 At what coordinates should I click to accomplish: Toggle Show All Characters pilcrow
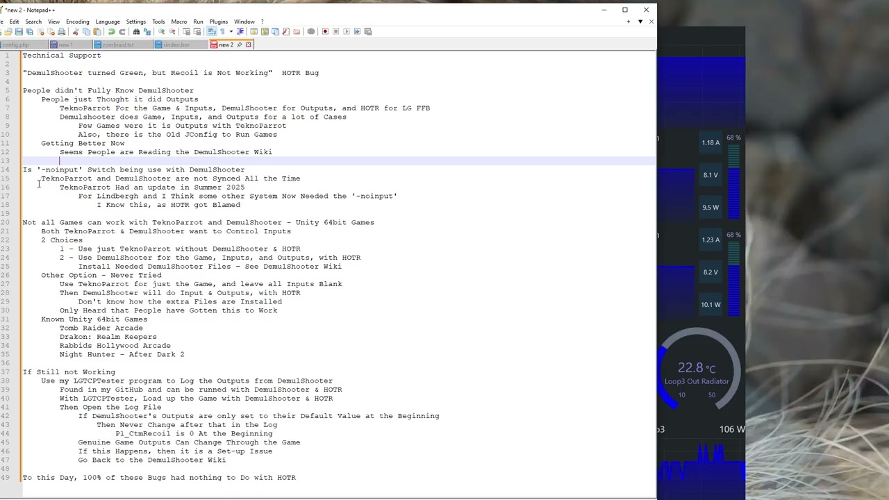click(222, 31)
